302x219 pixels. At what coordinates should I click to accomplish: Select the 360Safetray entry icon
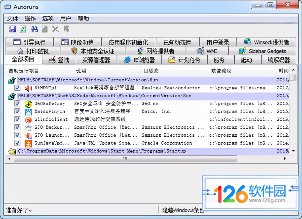(28, 104)
